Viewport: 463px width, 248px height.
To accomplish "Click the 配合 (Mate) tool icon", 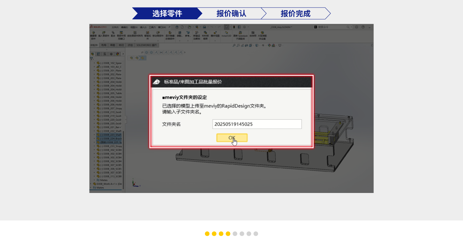I will click(x=113, y=33).
